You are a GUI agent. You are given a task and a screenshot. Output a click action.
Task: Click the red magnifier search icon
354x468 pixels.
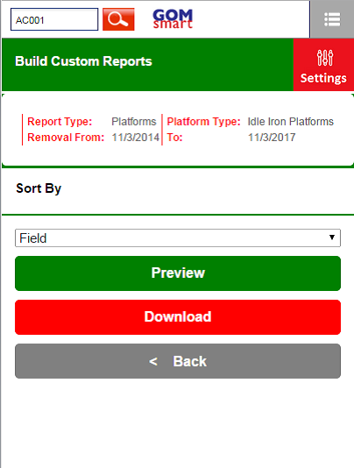(x=118, y=19)
